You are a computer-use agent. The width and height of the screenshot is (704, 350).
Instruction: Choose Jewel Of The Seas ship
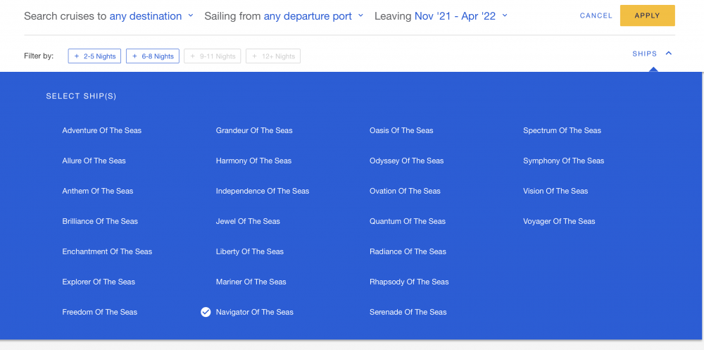click(x=248, y=222)
